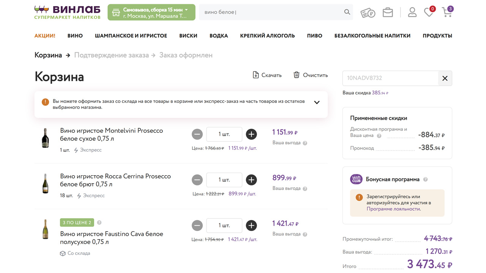Open the shopping cart icon in header
The image size is (486, 273).
(x=447, y=12)
